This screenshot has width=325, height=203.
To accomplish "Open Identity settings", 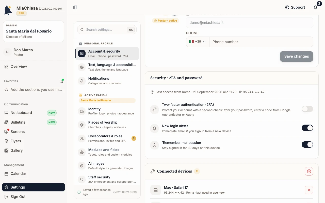I will pyautogui.click(x=107, y=111).
